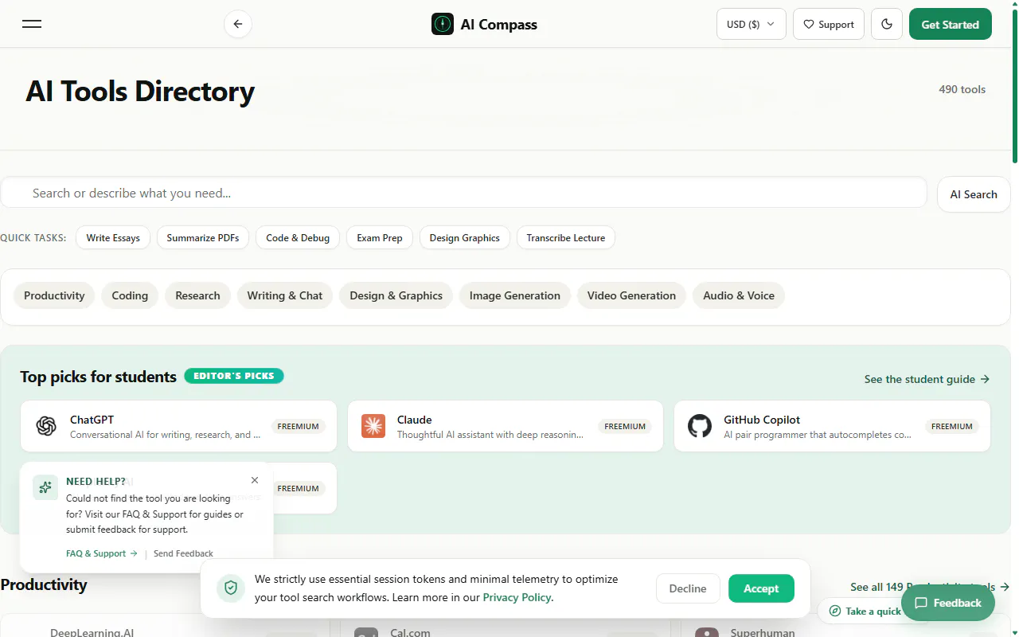Viewport: 1019px width, 637px height.
Task: Accept the cookie telemetry notice
Action: (x=761, y=588)
